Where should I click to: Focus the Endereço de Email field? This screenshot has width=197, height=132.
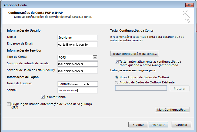[x=78, y=44]
